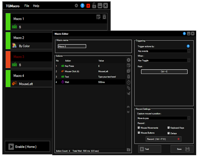This screenshot has width=198, height=157.
Task: Click the By Color palette icon
Action: click(x=14, y=45)
